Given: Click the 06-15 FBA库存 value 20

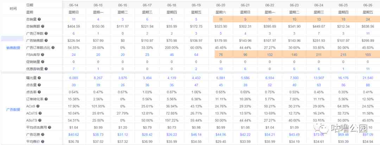Looking at the screenshot, I should [x=98, y=55].
